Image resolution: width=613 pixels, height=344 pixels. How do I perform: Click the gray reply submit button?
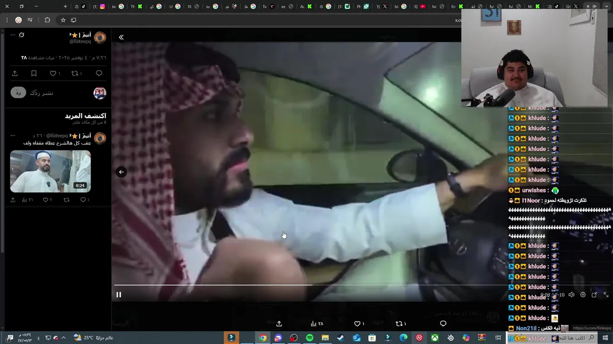pos(18,93)
